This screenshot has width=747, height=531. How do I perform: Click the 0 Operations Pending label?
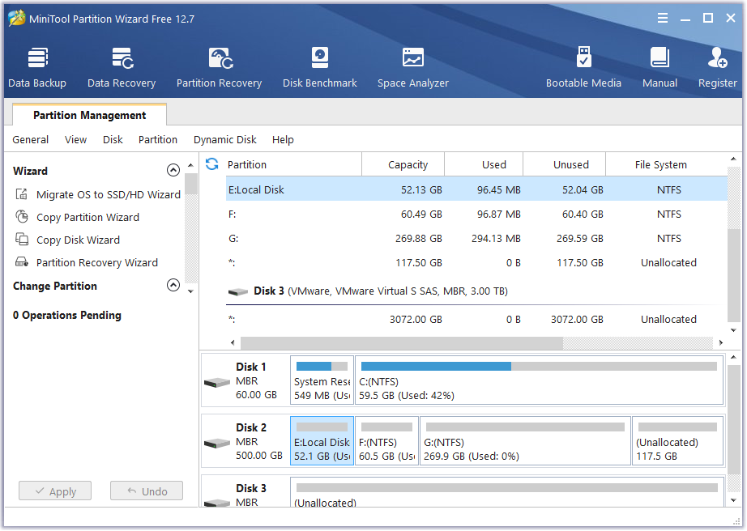(x=67, y=315)
